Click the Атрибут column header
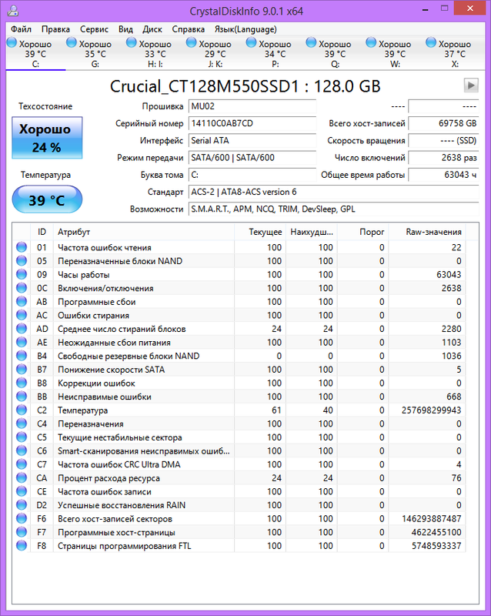This screenshot has width=491, height=616. [144, 232]
